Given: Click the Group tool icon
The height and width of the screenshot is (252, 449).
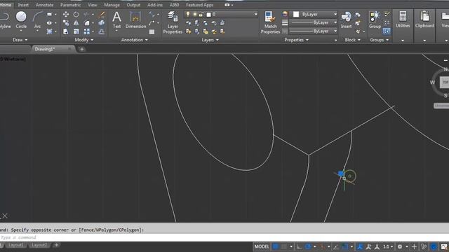Looking at the screenshot, I should (375, 20).
